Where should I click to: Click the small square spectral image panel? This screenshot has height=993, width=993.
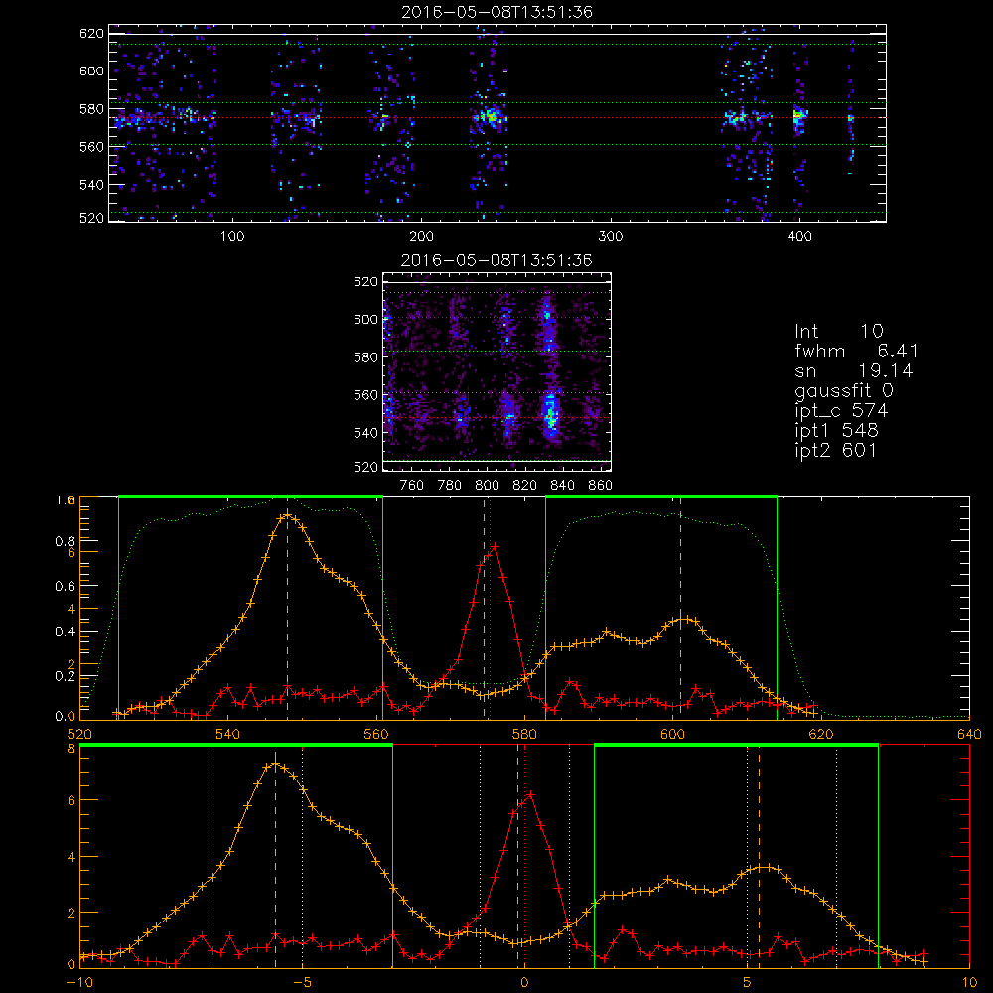point(497,371)
